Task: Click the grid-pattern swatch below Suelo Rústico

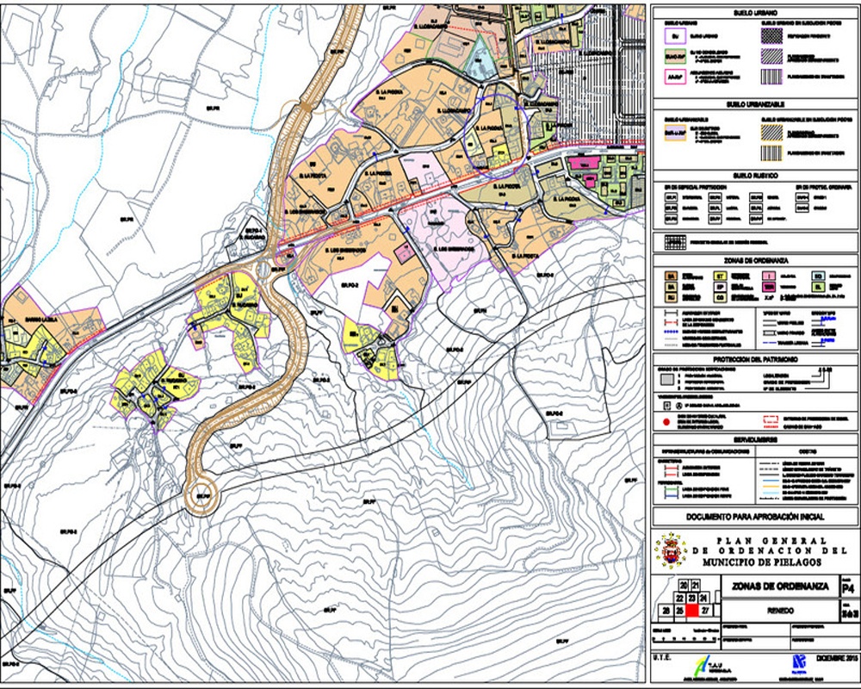Action: (675, 242)
